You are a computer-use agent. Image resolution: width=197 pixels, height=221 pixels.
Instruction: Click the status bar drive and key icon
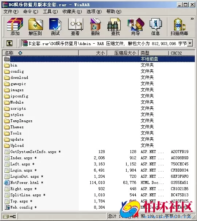[x=9, y=216]
